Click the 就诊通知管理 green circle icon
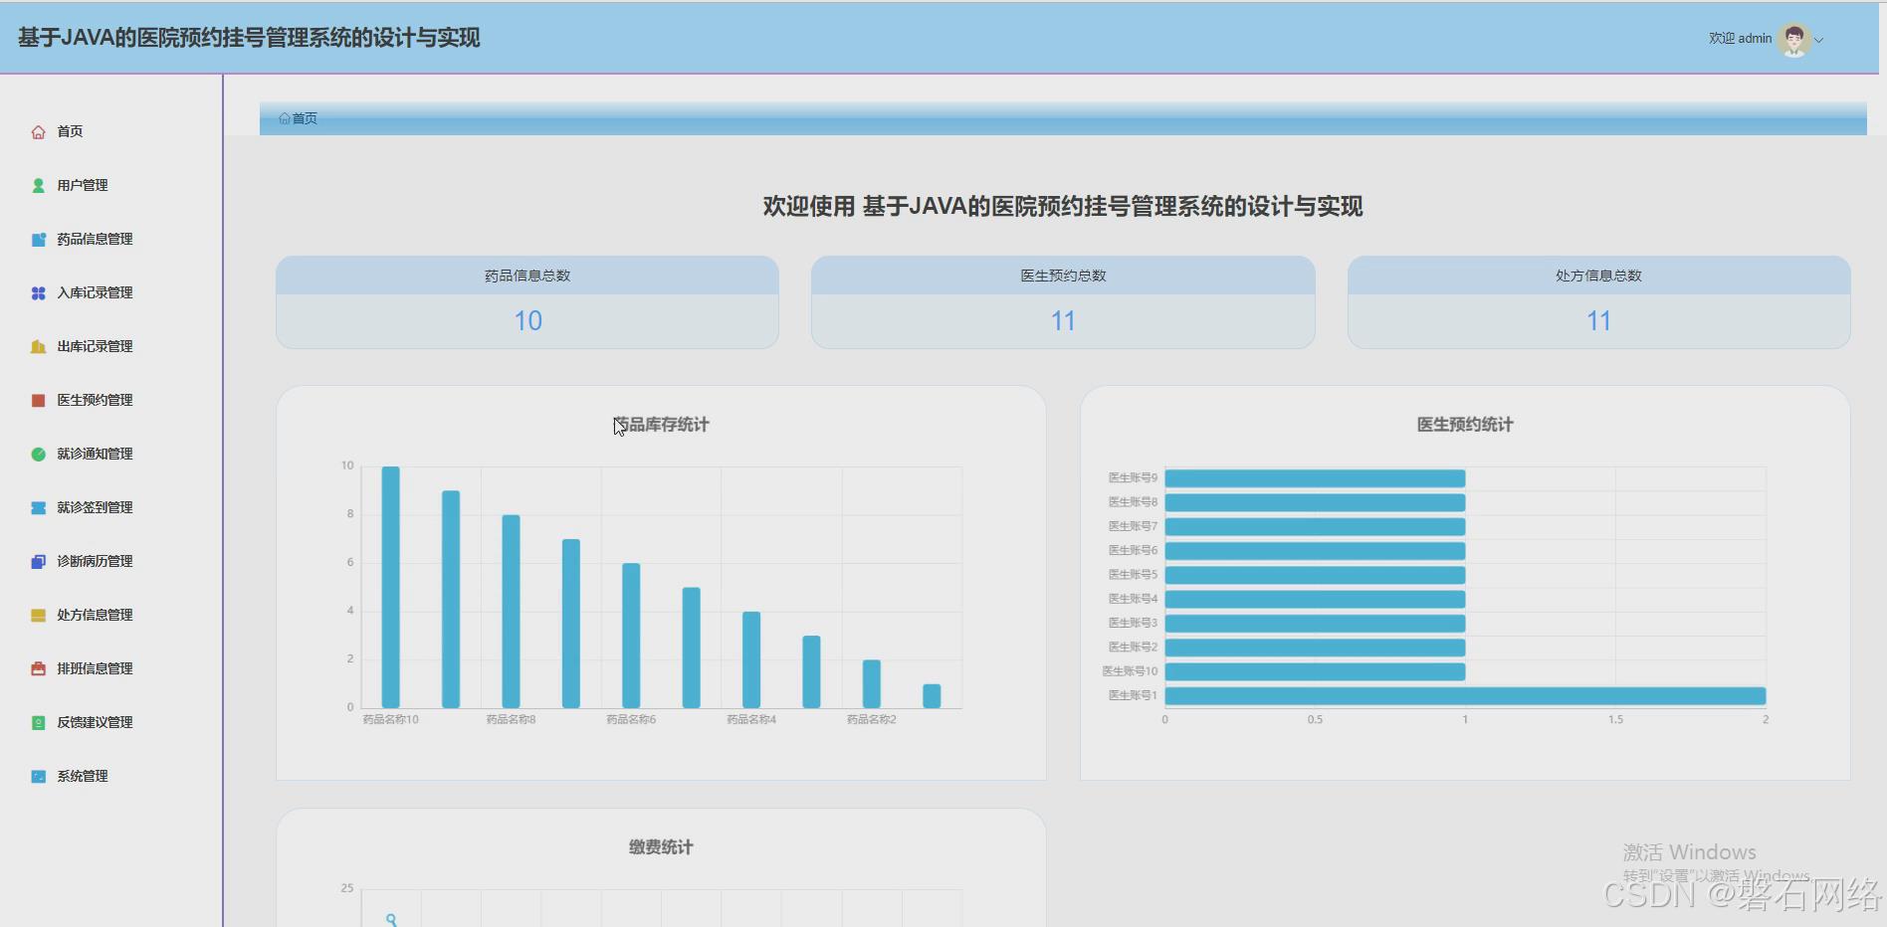This screenshot has height=927, width=1887. (38, 455)
